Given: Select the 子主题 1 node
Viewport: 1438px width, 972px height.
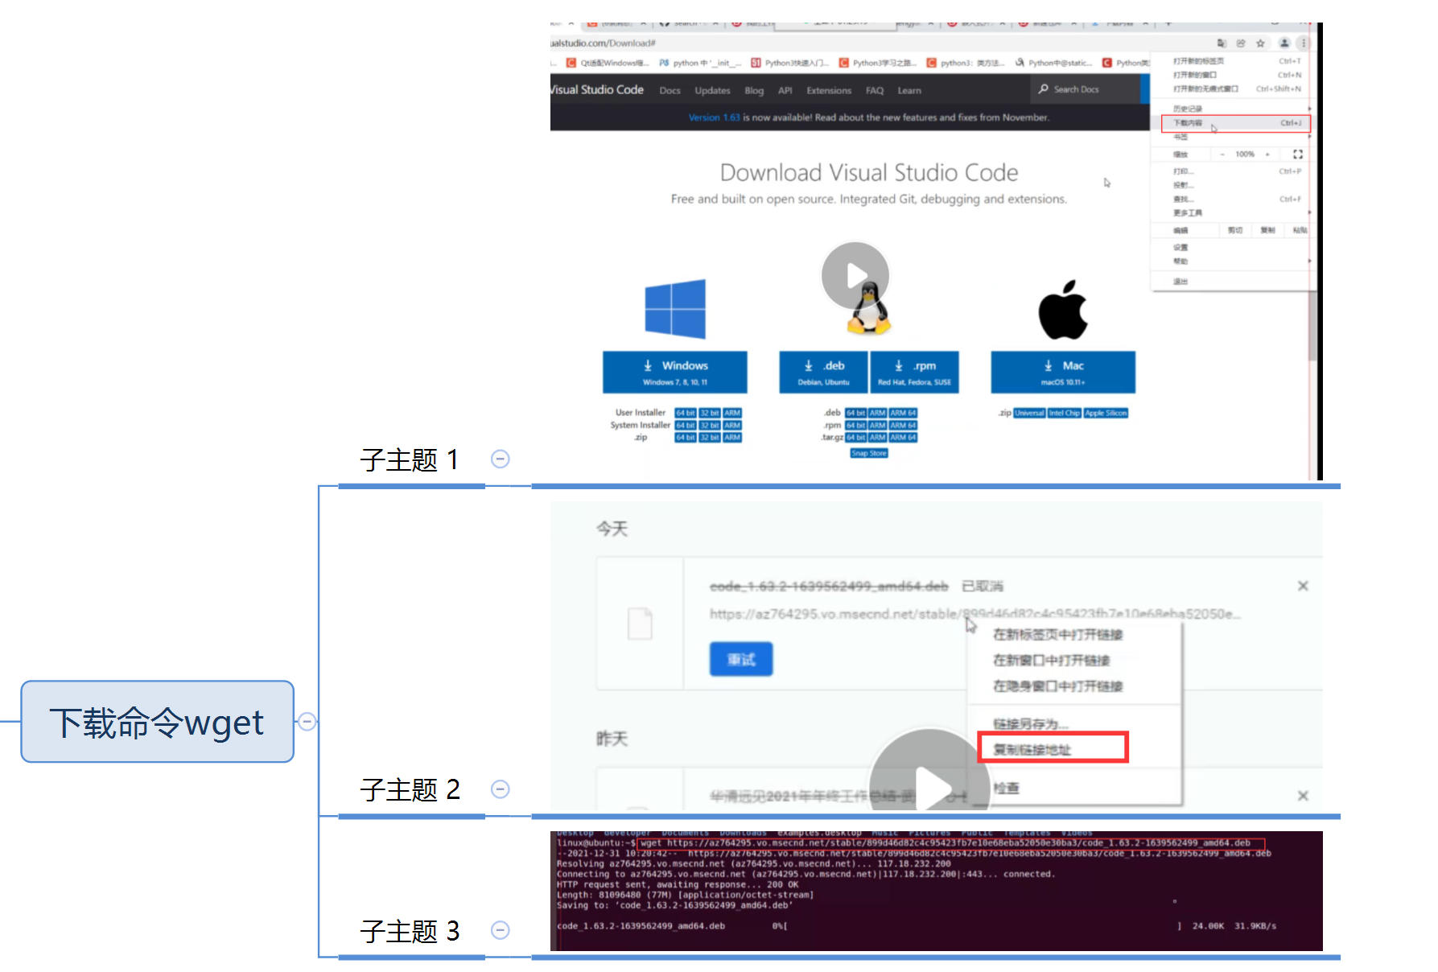Looking at the screenshot, I should 410,459.
